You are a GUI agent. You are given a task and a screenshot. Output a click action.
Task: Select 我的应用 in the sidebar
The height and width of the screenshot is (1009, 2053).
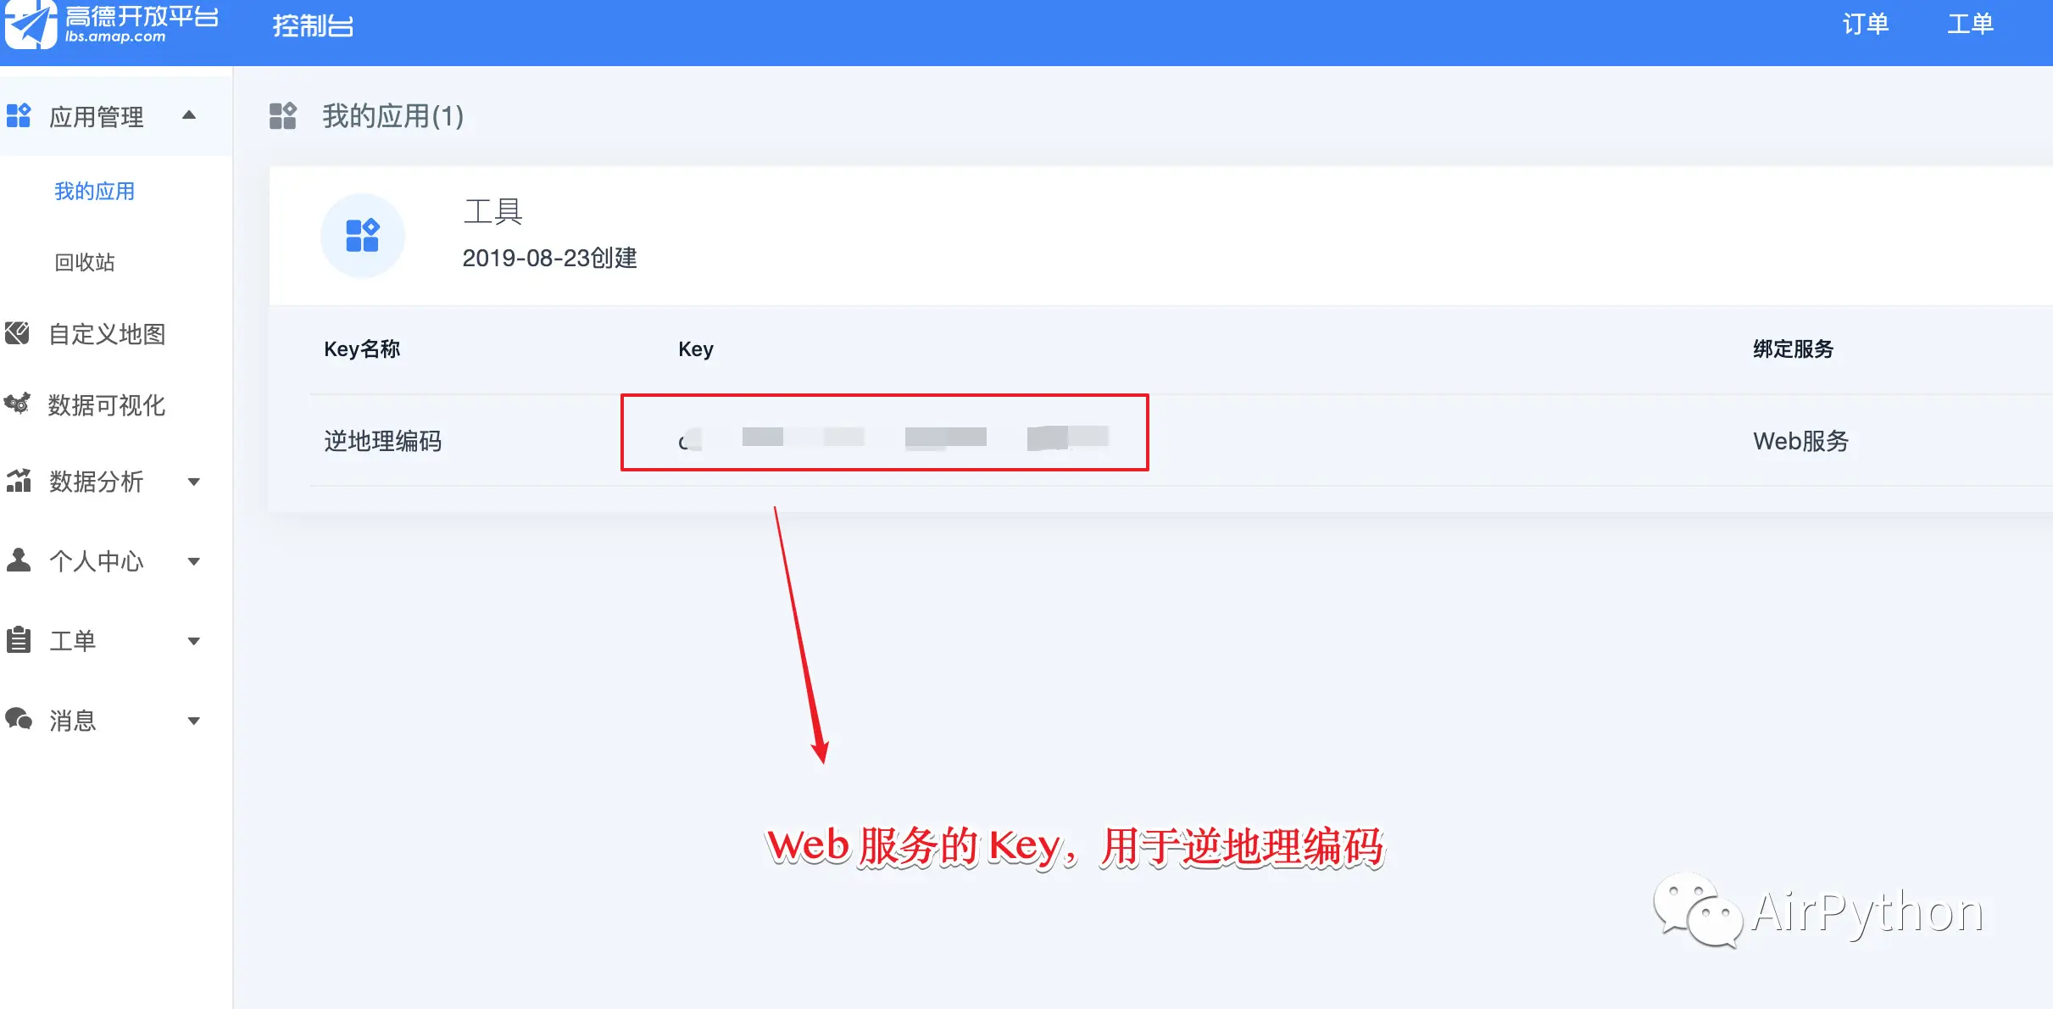tap(95, 192)
